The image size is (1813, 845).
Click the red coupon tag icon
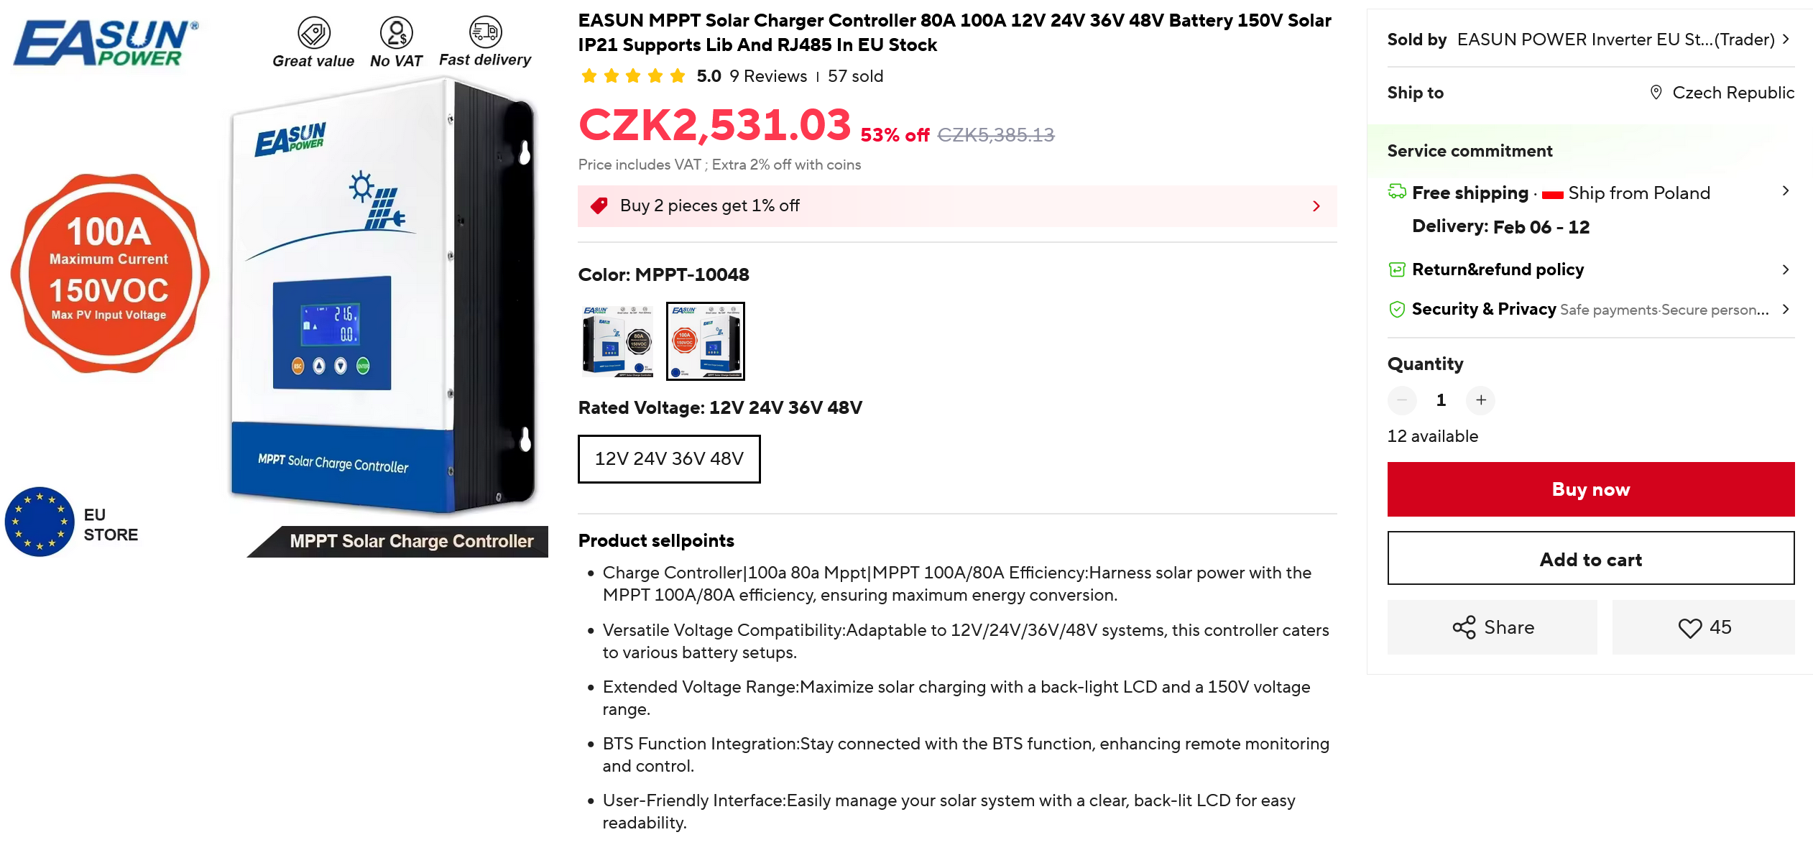pyautogui.click(x=599, y=206)
